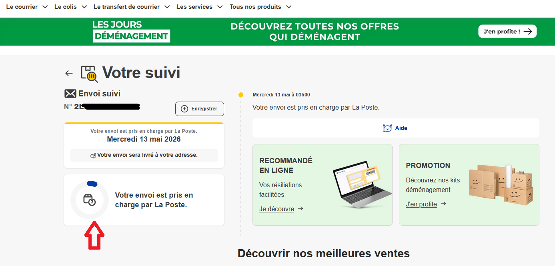Expand the Les services menu chevron
The image size is (555, 266).
click(220, 7)
